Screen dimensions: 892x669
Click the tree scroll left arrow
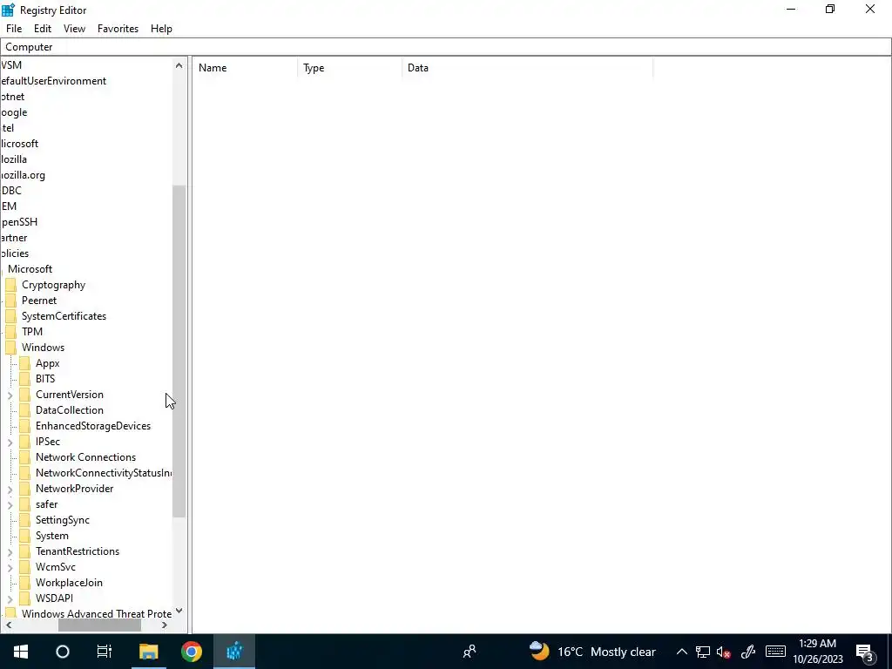8,625
